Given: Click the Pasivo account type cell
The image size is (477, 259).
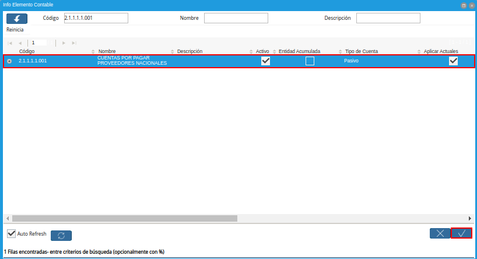Looking at the screenshot, I should pos(351,61).
